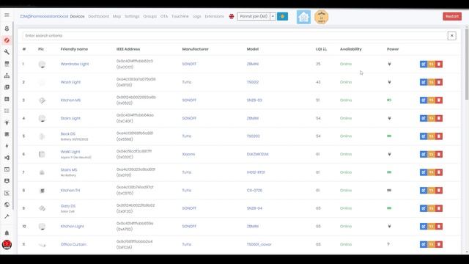
Task: Delete the Kitchen TH device
Action: tap(439, 191)
